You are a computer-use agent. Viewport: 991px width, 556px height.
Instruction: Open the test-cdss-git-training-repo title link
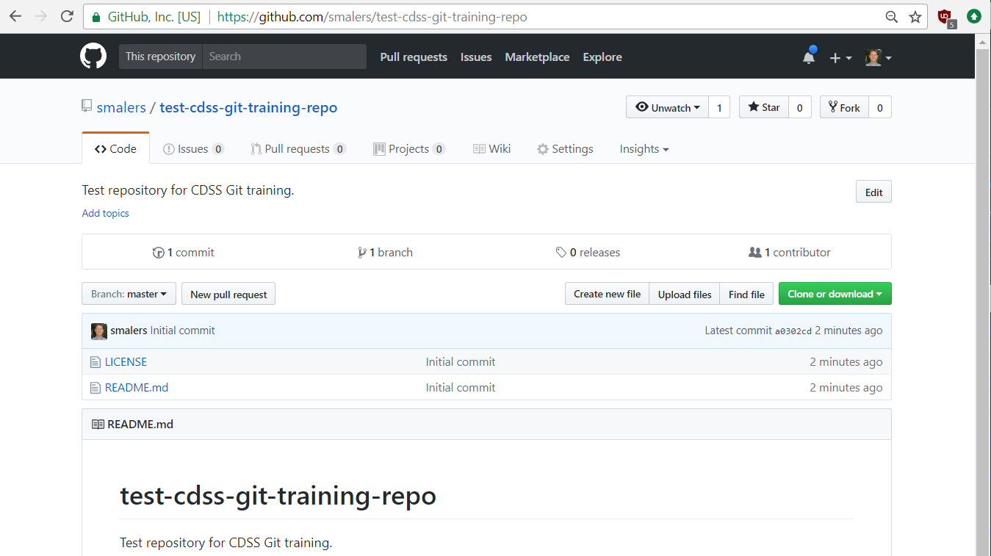click(248, 107)
